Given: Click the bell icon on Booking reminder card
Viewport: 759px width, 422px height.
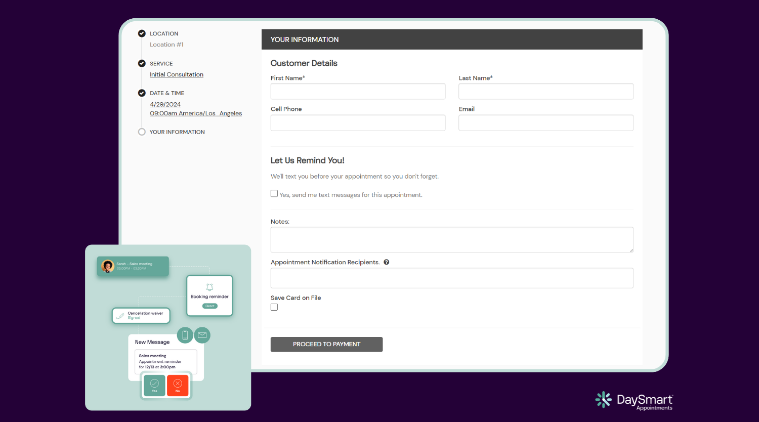Looking at the screenshot, I should click(209, 286).
